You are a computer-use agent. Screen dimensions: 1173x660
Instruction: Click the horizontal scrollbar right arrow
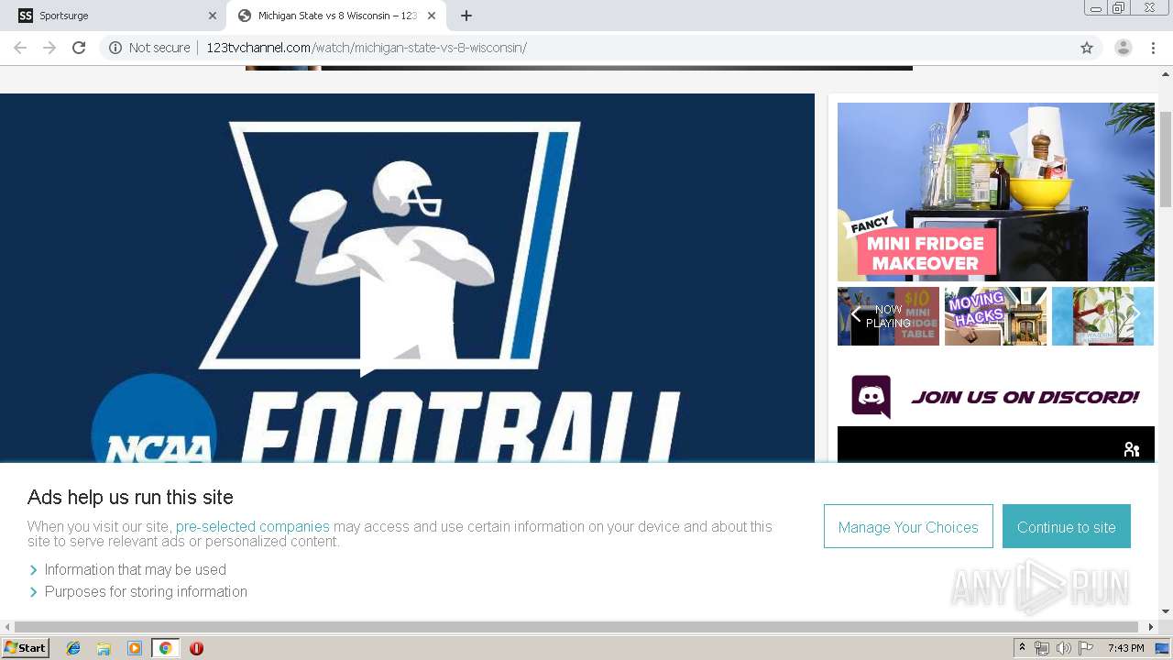pyautogui.click(x=1152, y=627)
